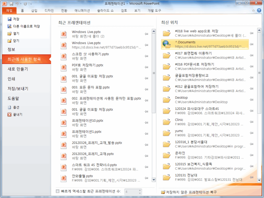Increase recent presentations count spinner up

140,190
